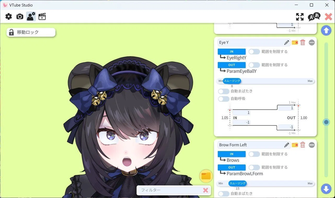Adjust the Brow Form Left smoothing slider
Image resolution: width=335 pixels, height=198 pixels.
tap(238, 183)
